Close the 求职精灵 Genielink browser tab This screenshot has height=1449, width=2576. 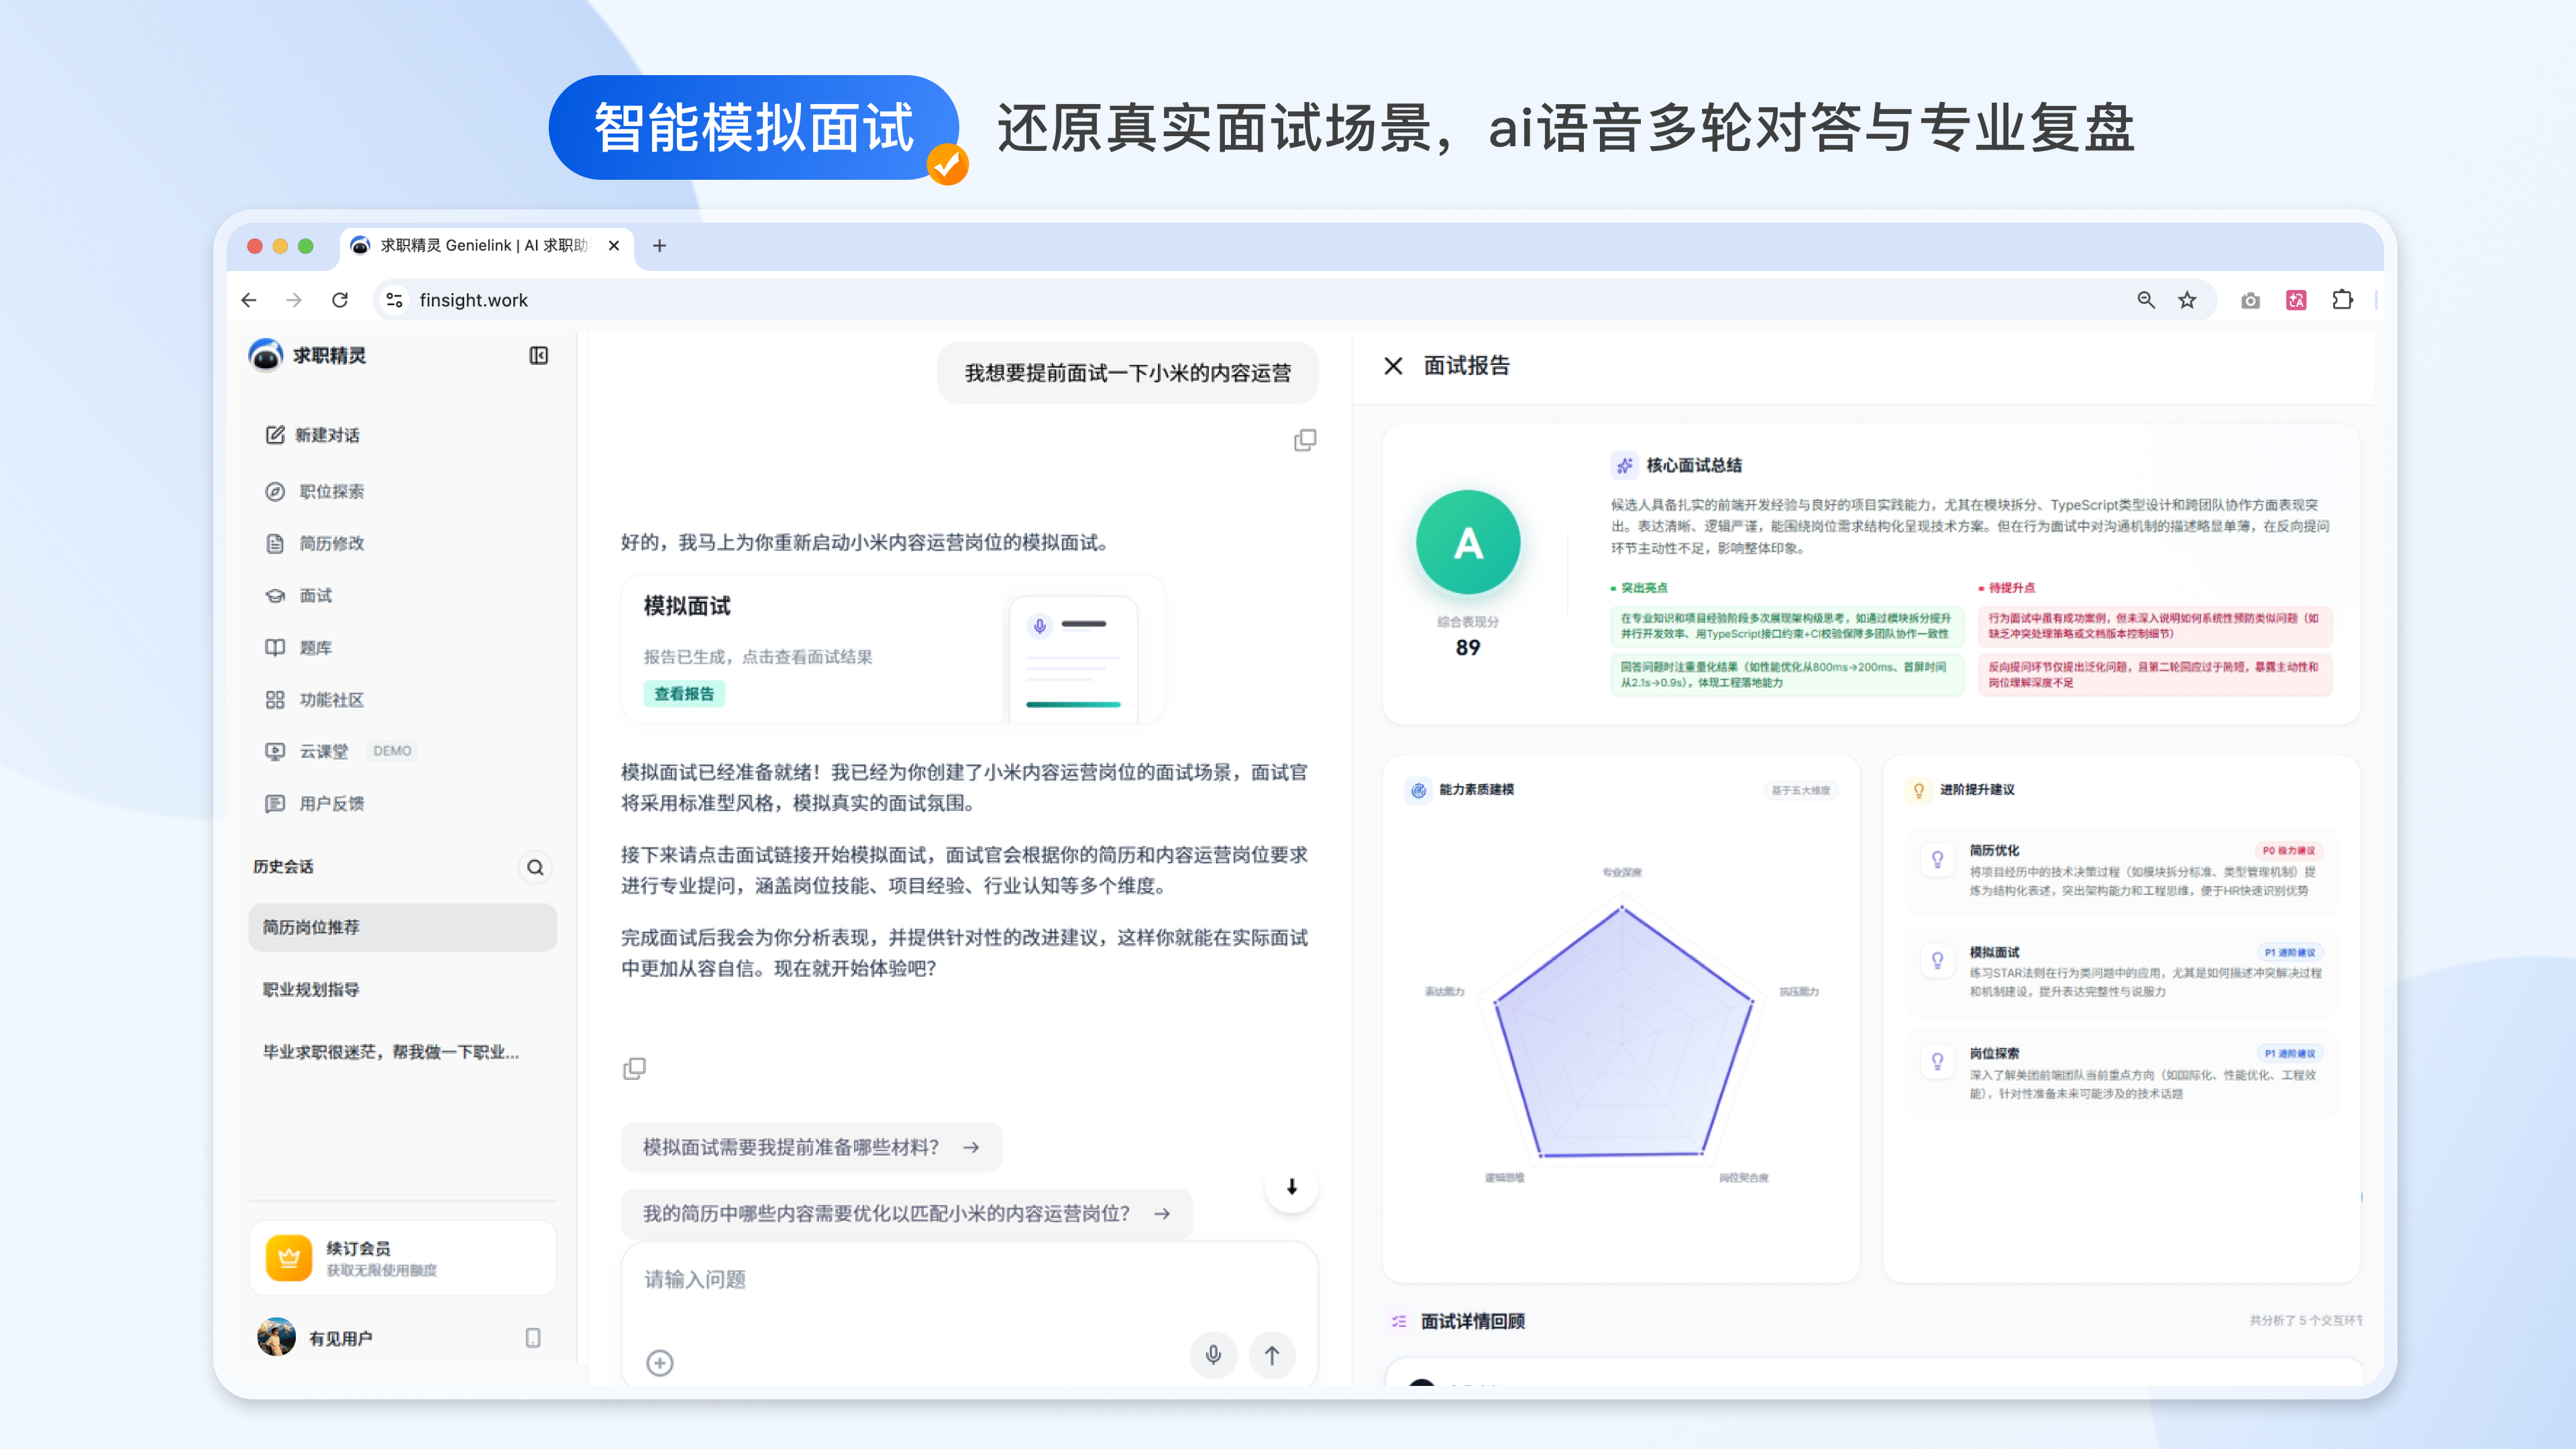coord(613,245)
